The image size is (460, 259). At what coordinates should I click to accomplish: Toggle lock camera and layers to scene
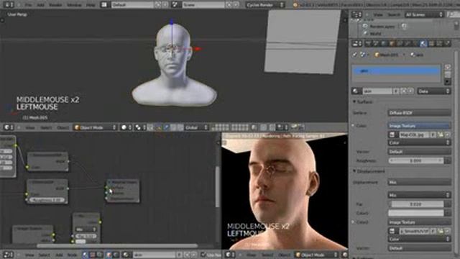click(254, 127)
